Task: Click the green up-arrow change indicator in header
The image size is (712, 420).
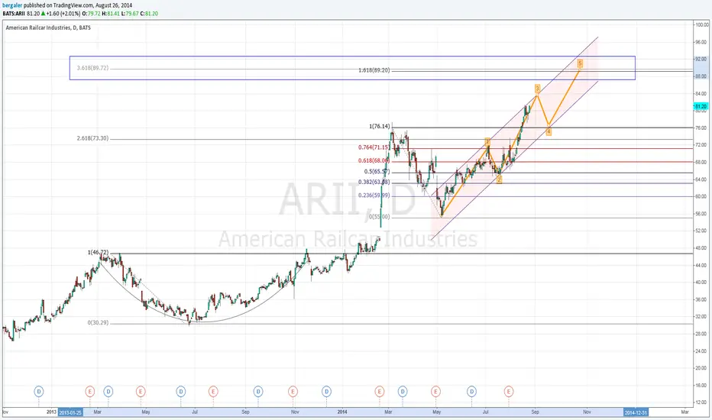Action: (x=43, y=14)
